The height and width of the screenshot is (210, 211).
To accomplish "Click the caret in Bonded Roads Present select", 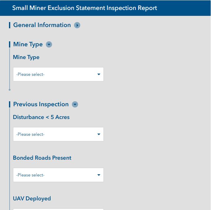I will (x=99, y=175).
